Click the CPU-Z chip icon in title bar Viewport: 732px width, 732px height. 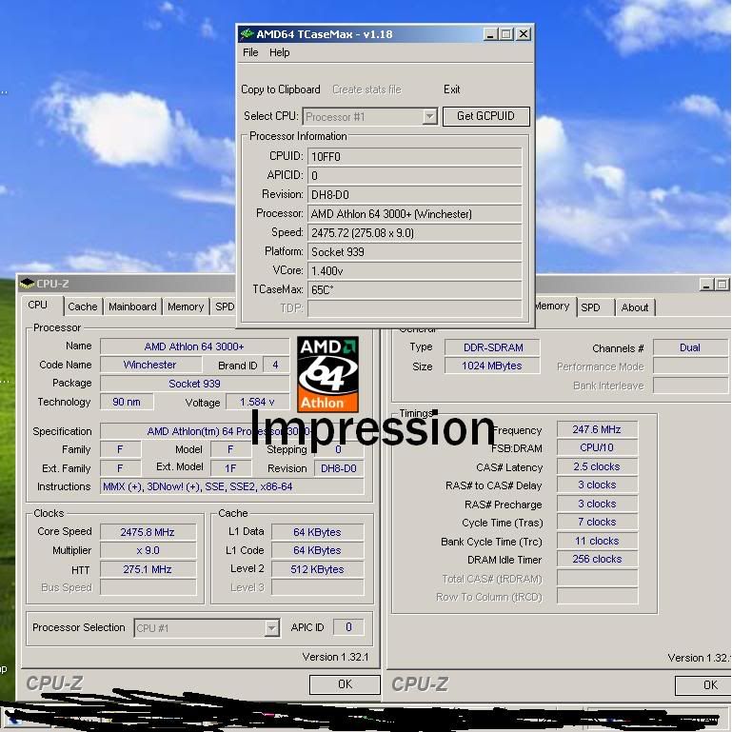point(28,284)
